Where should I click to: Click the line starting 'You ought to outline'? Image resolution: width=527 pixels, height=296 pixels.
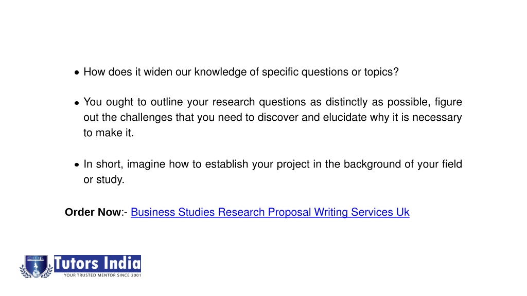pyautogui.click(x=273, y=102)
